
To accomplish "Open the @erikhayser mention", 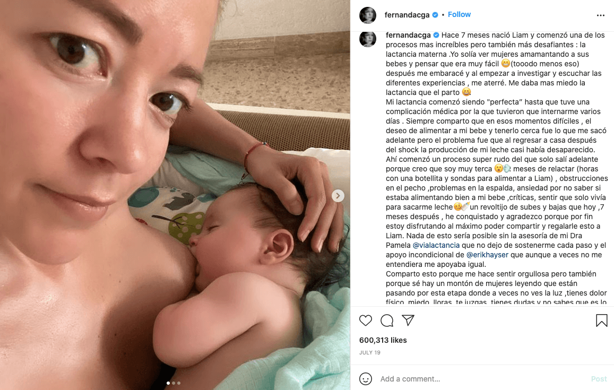I will [487, 255].
